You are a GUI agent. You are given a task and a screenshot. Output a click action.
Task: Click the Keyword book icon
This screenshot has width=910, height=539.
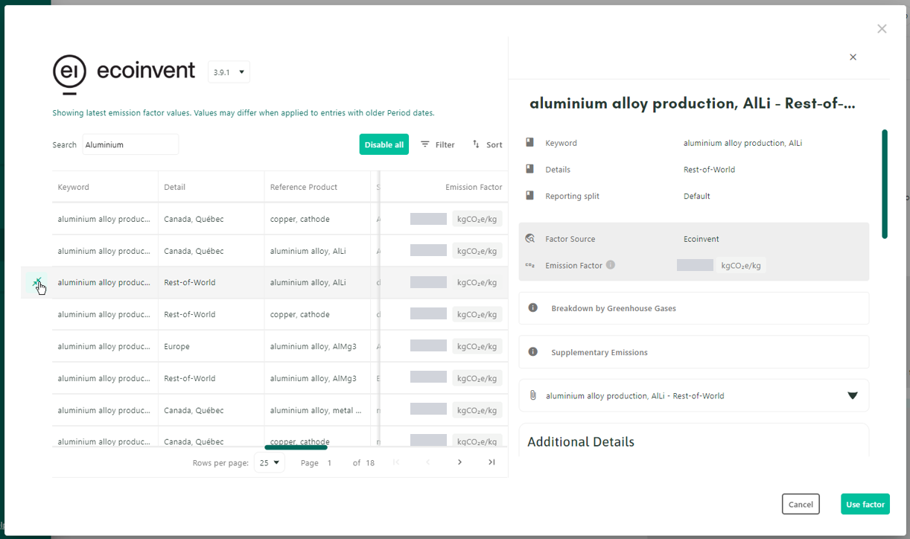tap(530, 142)
